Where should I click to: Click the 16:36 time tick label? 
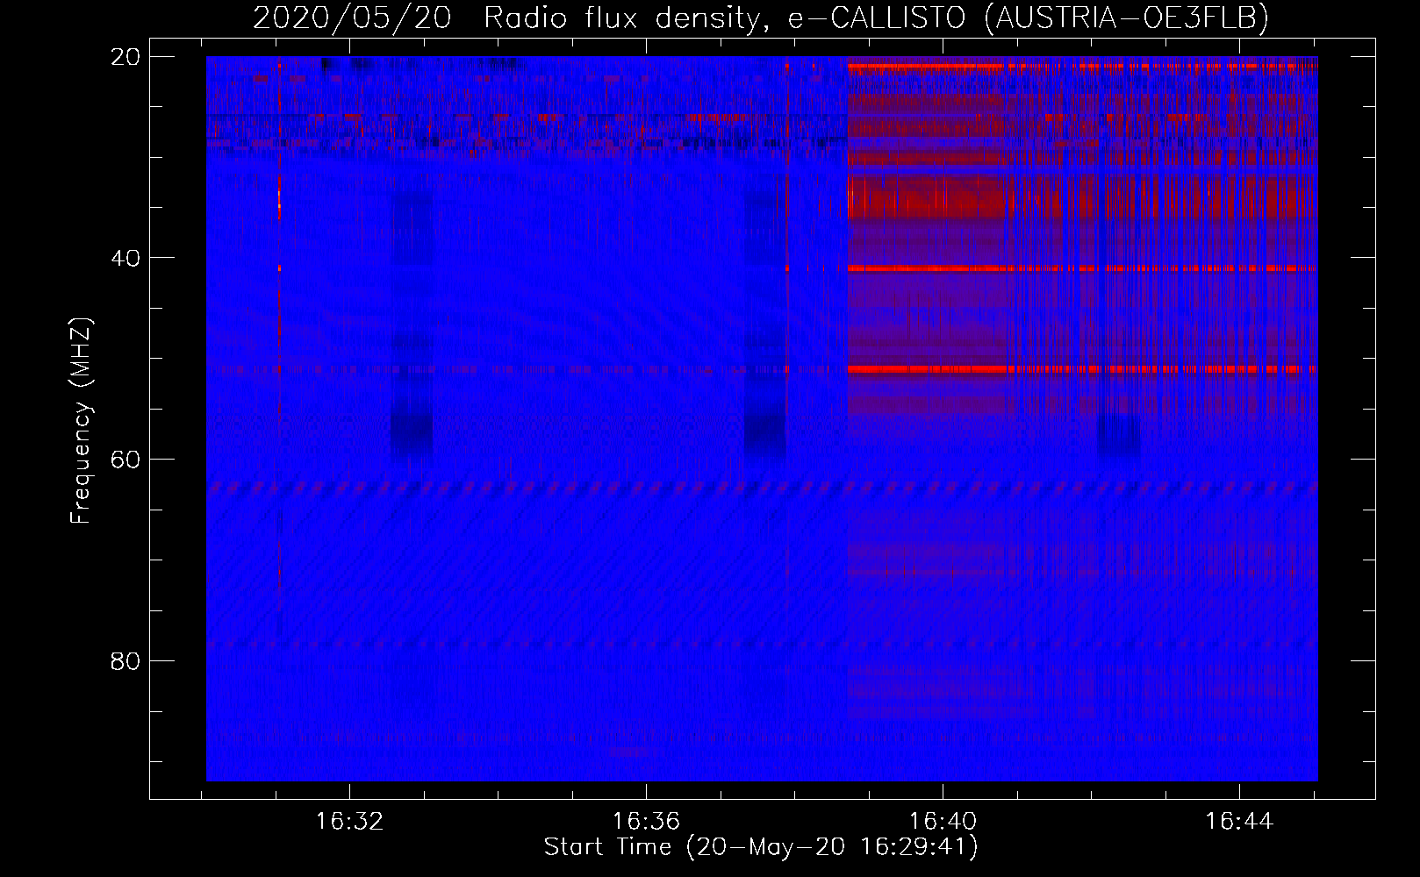click(646, 822)
